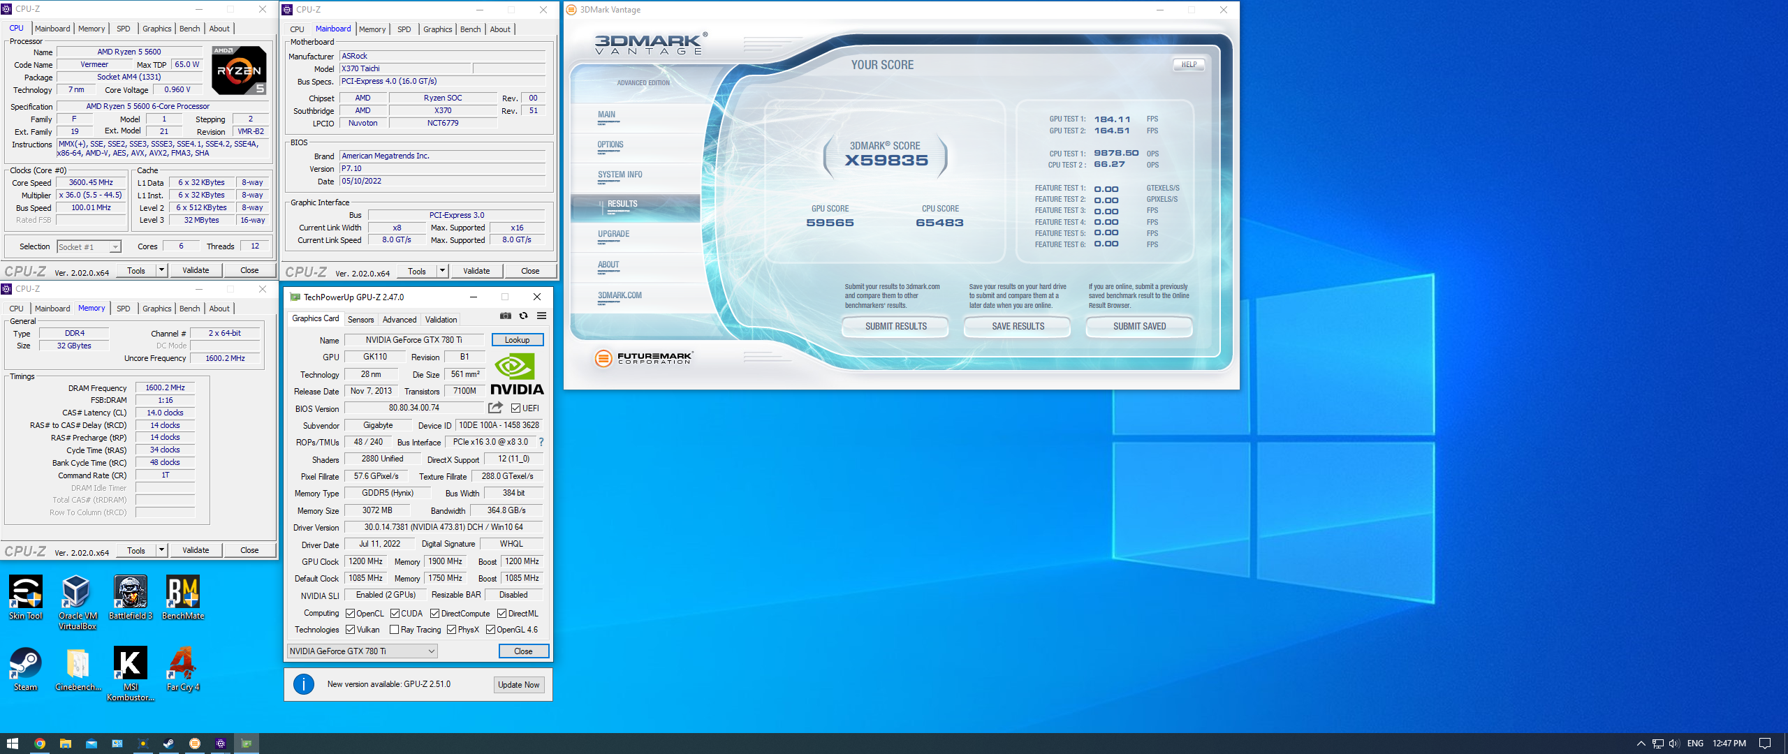Click the blue info icon in update notice
Image resolution: width=1788 pixels, height=754 pixels.
point(304,684)
